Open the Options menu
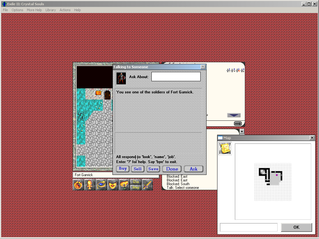 [x=17, y=10]
